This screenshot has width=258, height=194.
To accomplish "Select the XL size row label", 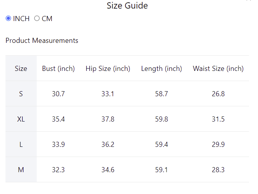I will (21, 119).
